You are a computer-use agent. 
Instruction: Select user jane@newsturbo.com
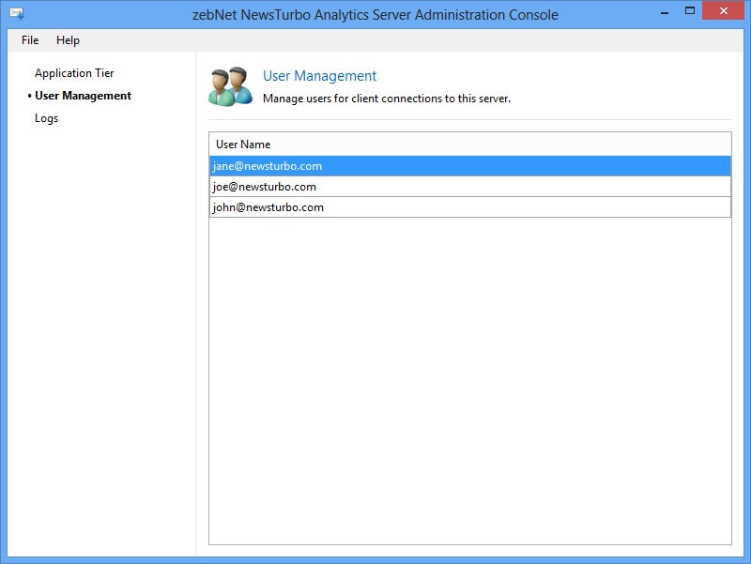pyautogui.click(x=470, y=166)
